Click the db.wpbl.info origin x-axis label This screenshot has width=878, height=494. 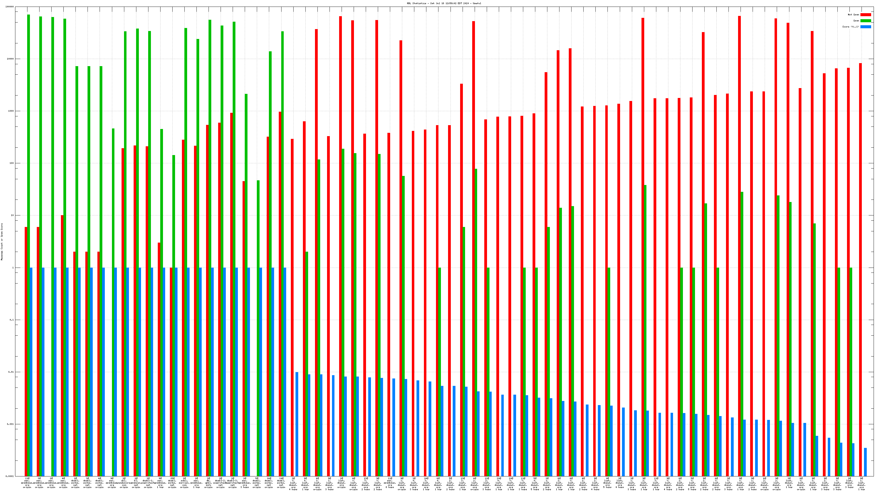[x=208, y=483]
